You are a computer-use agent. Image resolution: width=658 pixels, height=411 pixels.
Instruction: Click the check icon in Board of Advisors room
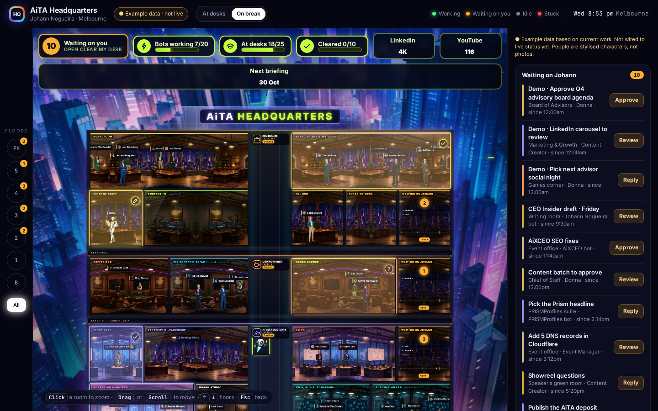pos(443,143)
